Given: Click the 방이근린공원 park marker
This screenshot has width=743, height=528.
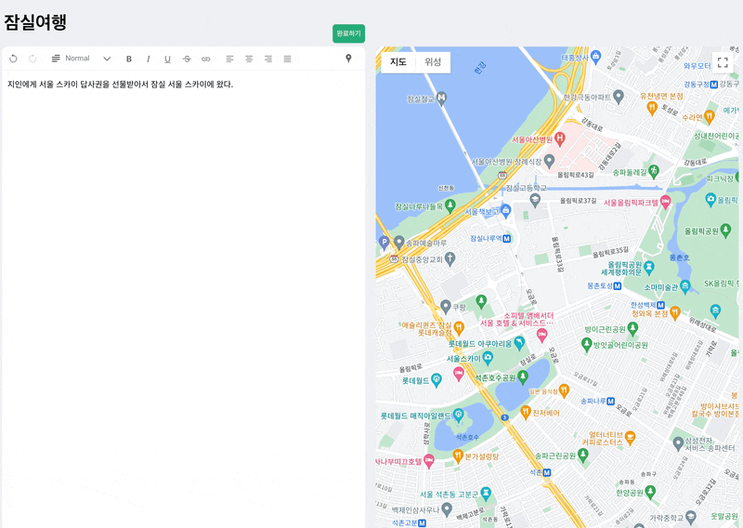Looking at the screenshot, I should point(632,328).
